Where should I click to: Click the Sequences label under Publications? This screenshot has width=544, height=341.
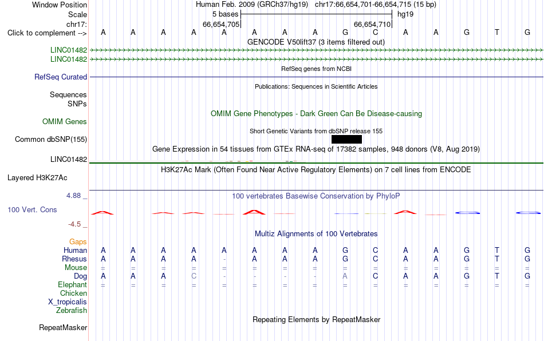pyautogui.click(x=68, y=94)
